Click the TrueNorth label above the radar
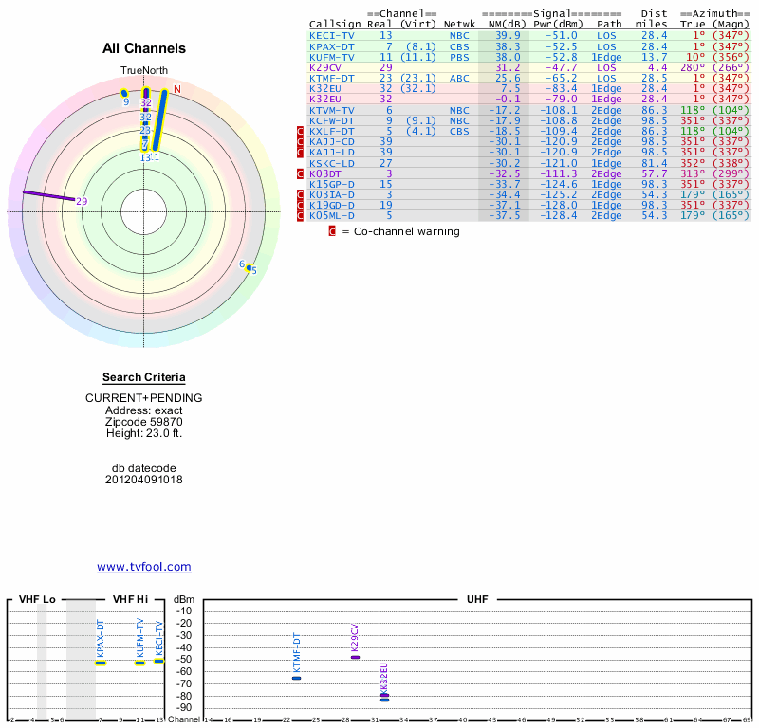This screenshot has width=759, height=728. click(x=144, y=71)
